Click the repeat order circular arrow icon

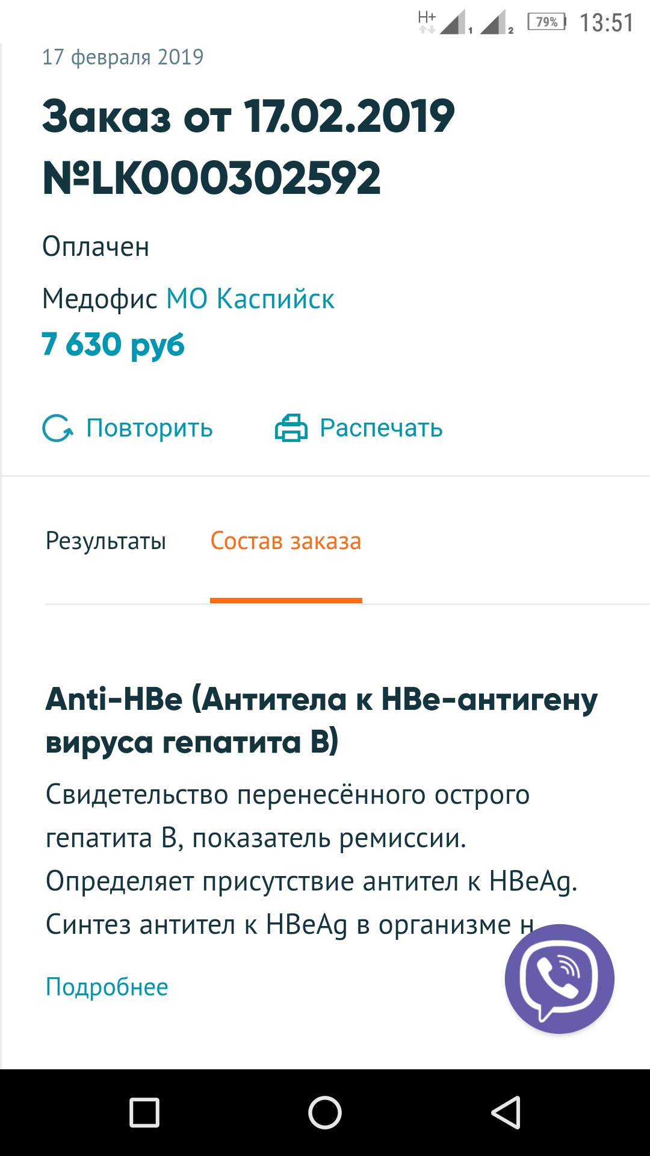58,429
